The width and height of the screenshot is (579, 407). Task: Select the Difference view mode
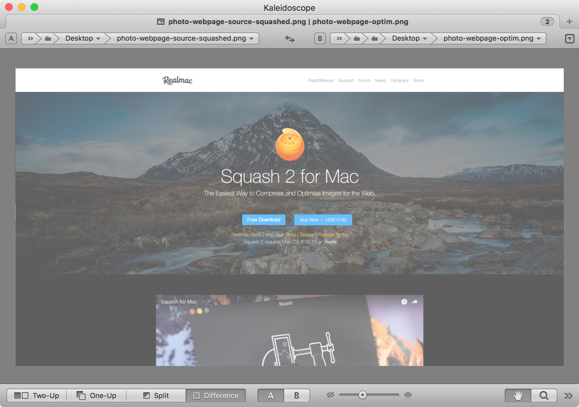tap(216, 396)
